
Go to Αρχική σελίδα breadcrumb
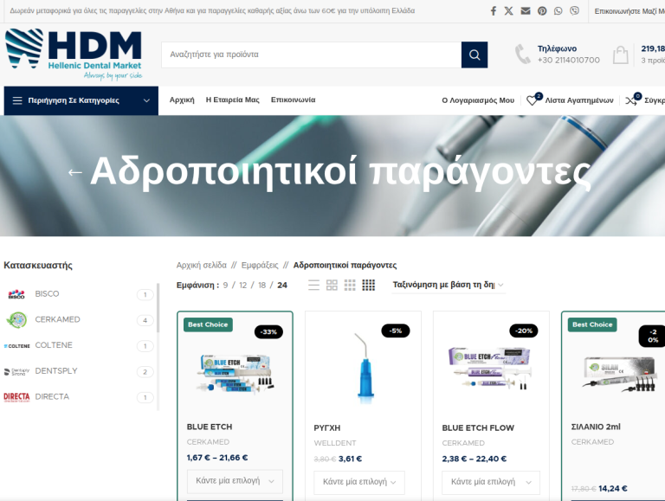[x=202, y=266]
